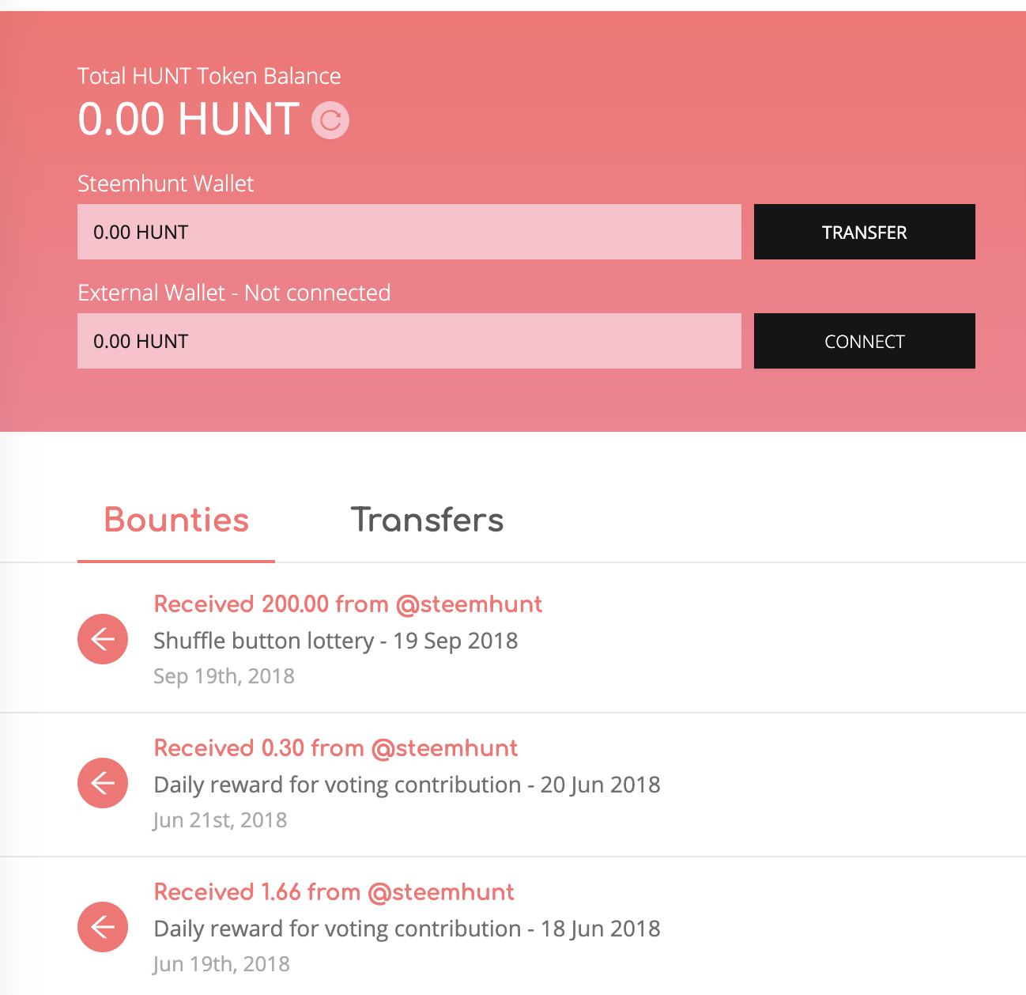Select the Bounties tab
The height and width of the screenshot is (995, 1026).
click(x=176, y=520)
